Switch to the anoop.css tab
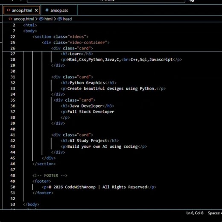This screenshot has height=222, width=222. tap(59, 10)
